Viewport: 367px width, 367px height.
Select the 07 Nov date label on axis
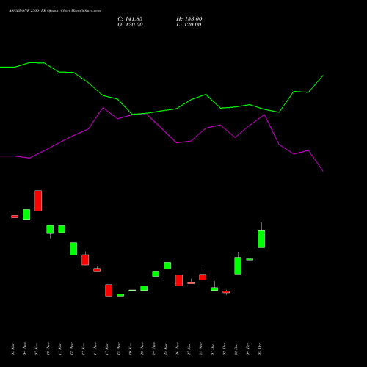coord(37,349)
